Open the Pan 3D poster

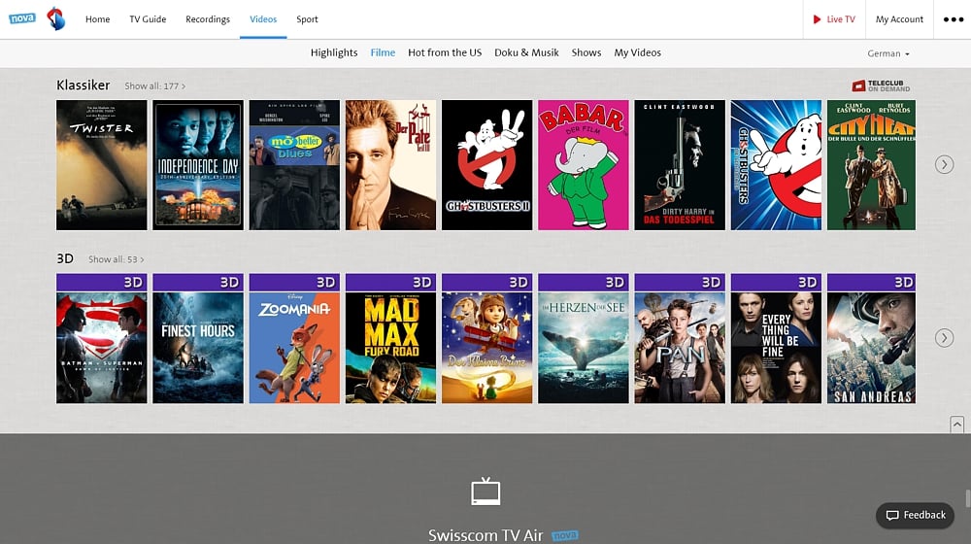coord(680,338)
